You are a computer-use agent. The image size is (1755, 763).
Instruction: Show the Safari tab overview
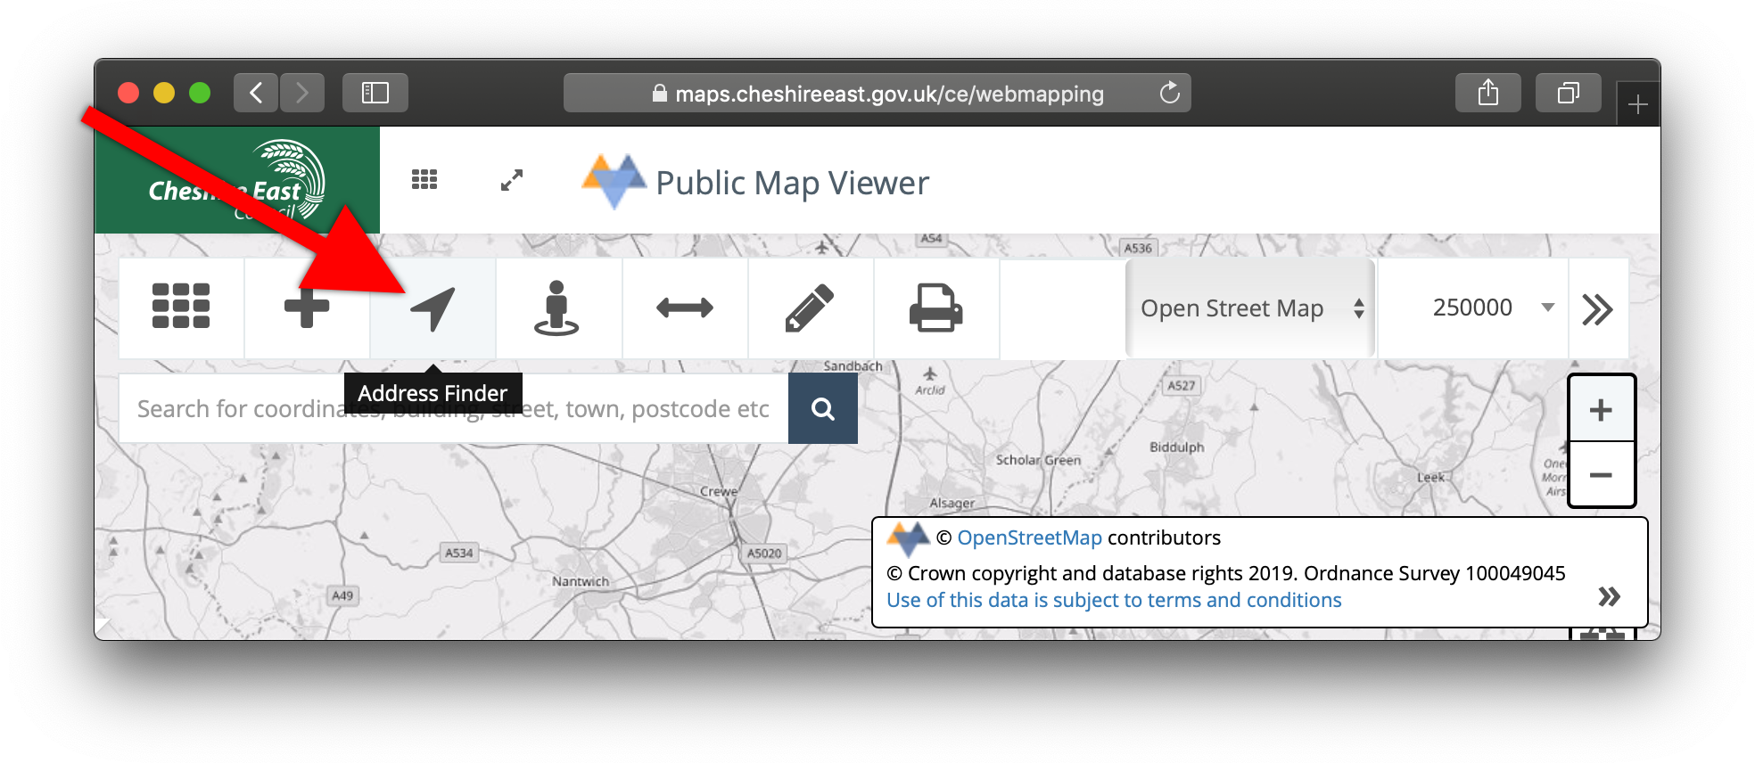1569,93
